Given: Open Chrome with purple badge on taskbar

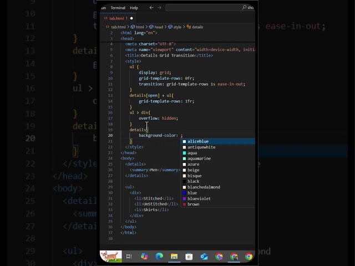Looking at the screenshot, I should [219, 256].
